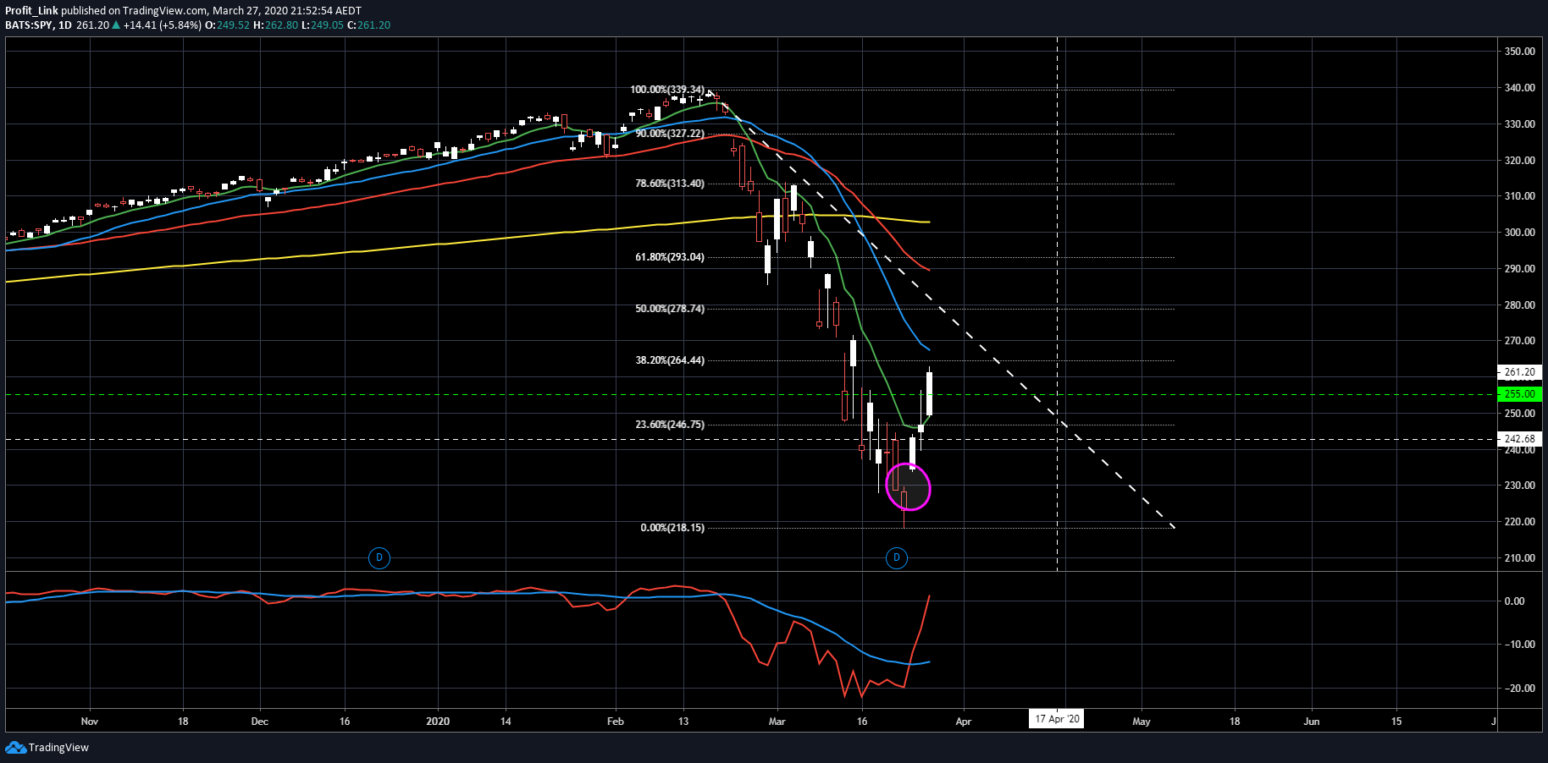
Task: Click the 23.60%(246.75) Fibonacci label
Action: [670, 425]
